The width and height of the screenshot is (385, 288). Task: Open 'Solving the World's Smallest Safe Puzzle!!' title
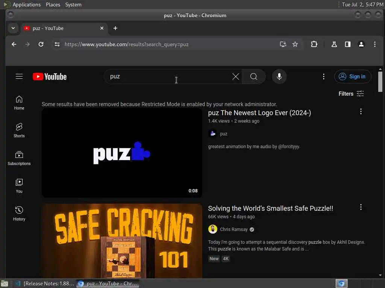[x=271, y=208]
